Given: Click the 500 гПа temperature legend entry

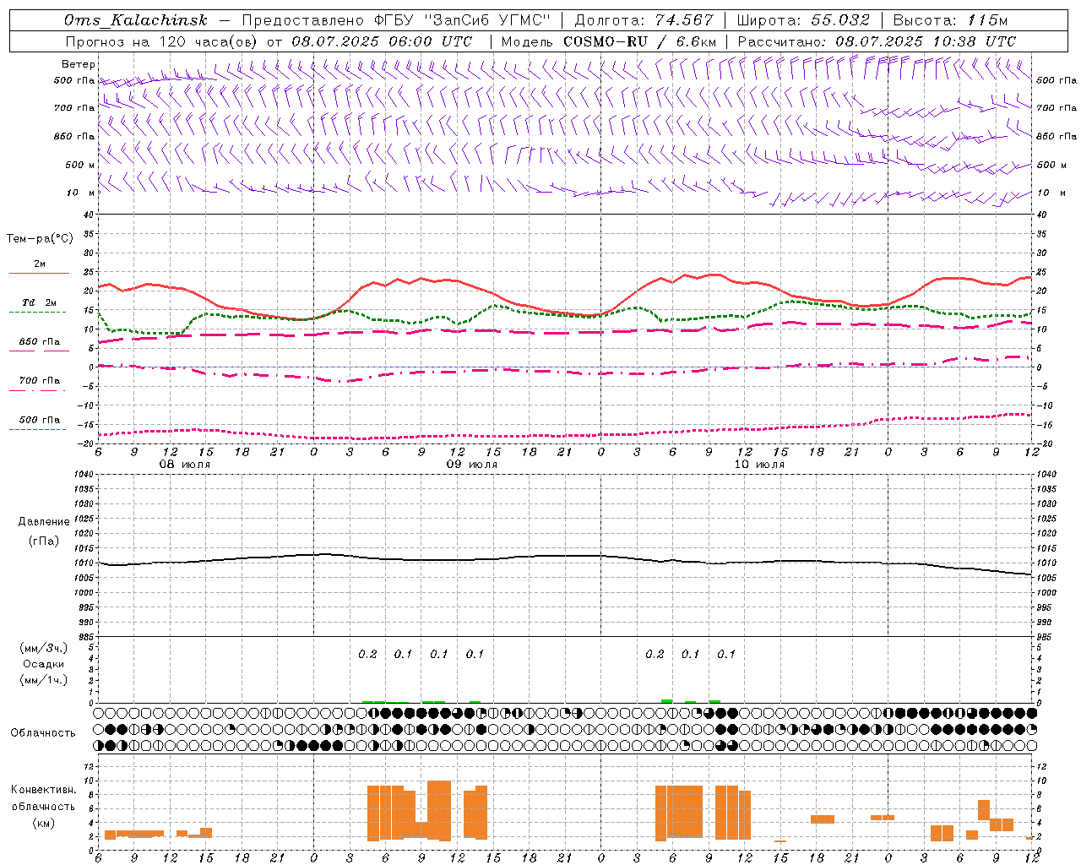Looking at the screenshot, I should [x=40, y=420].
